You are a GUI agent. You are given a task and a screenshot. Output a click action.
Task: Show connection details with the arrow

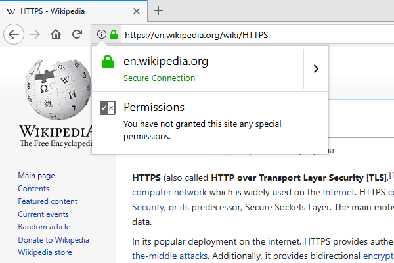(x=316, y=68)
